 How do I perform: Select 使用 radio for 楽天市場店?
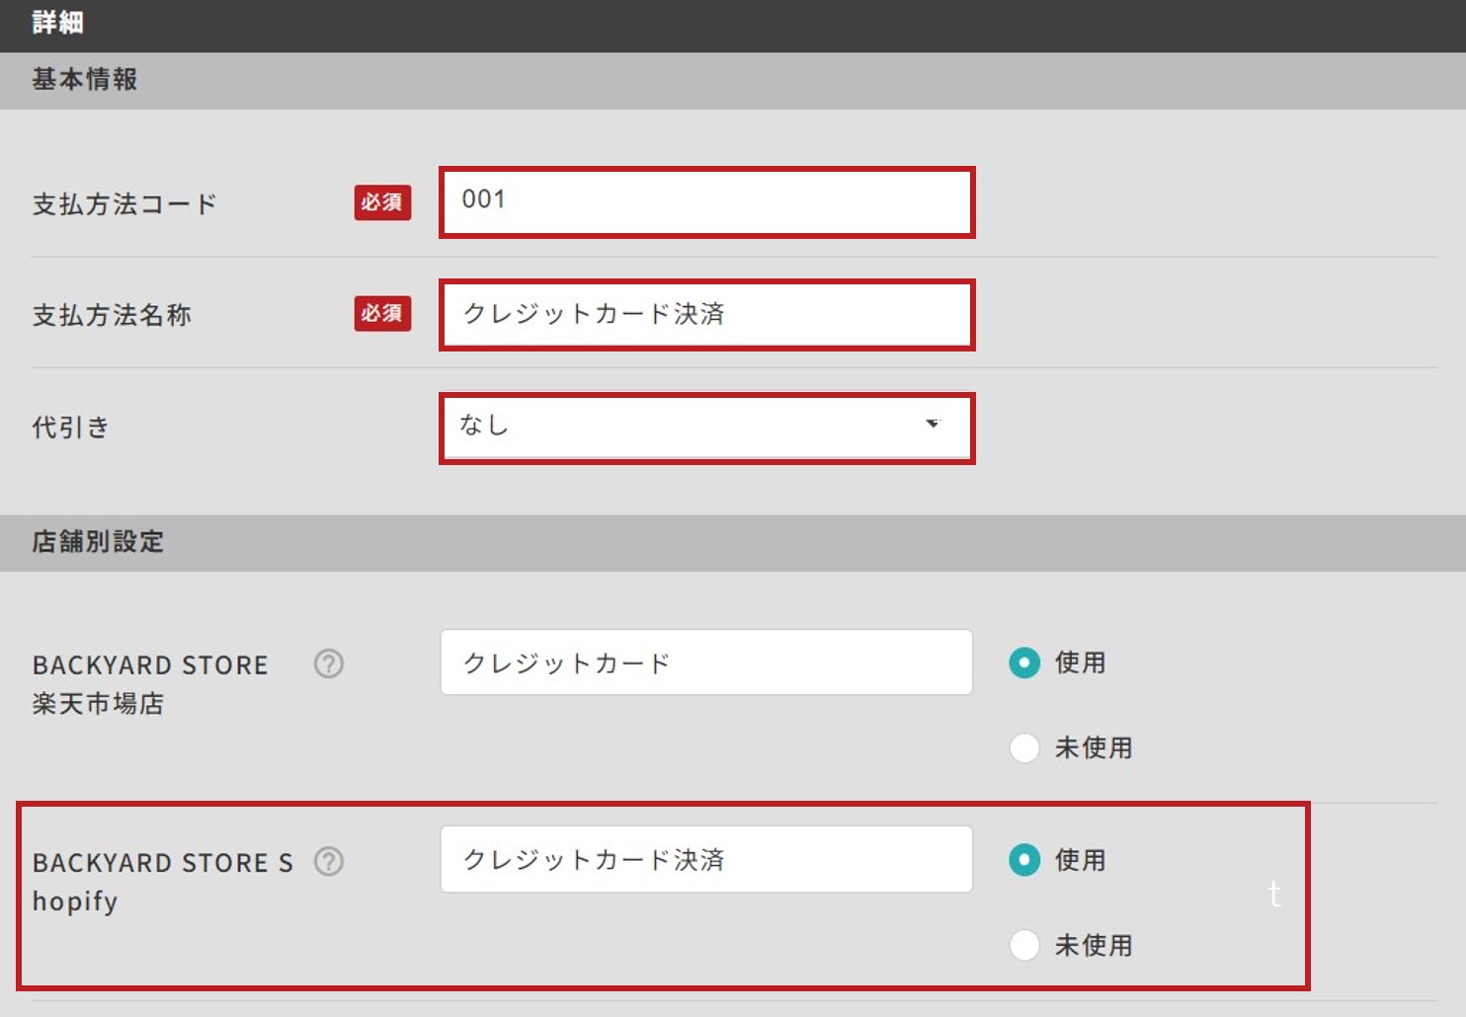(1024, 663)
